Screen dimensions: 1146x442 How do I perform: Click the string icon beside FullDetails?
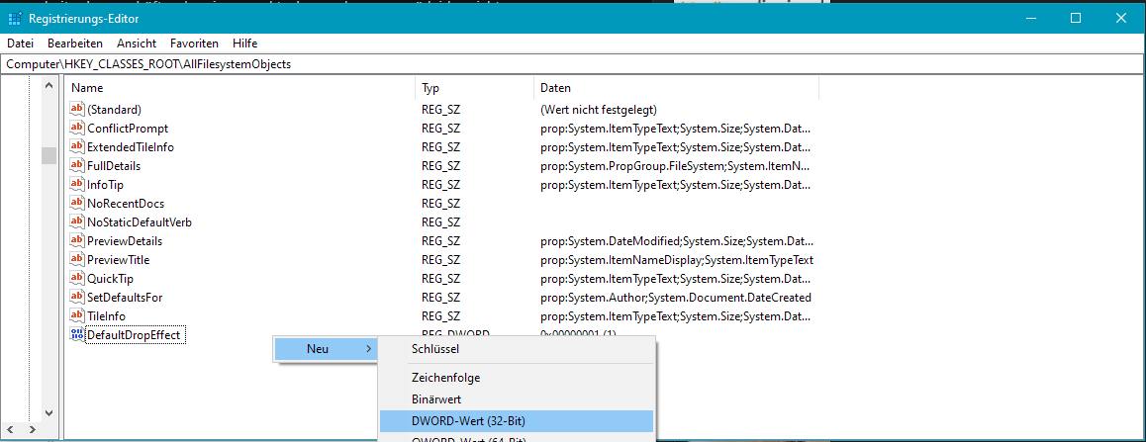(77, 166)
